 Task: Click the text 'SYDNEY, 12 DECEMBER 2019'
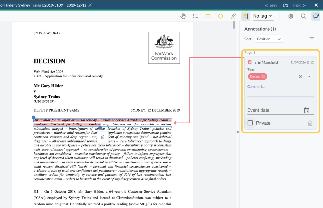pyautogui.click(x=155, y=110)
